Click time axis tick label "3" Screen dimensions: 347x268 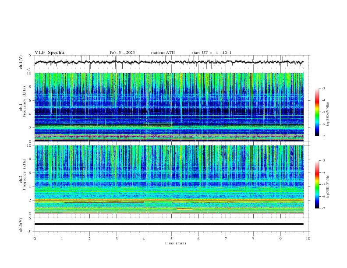point(117,239)
